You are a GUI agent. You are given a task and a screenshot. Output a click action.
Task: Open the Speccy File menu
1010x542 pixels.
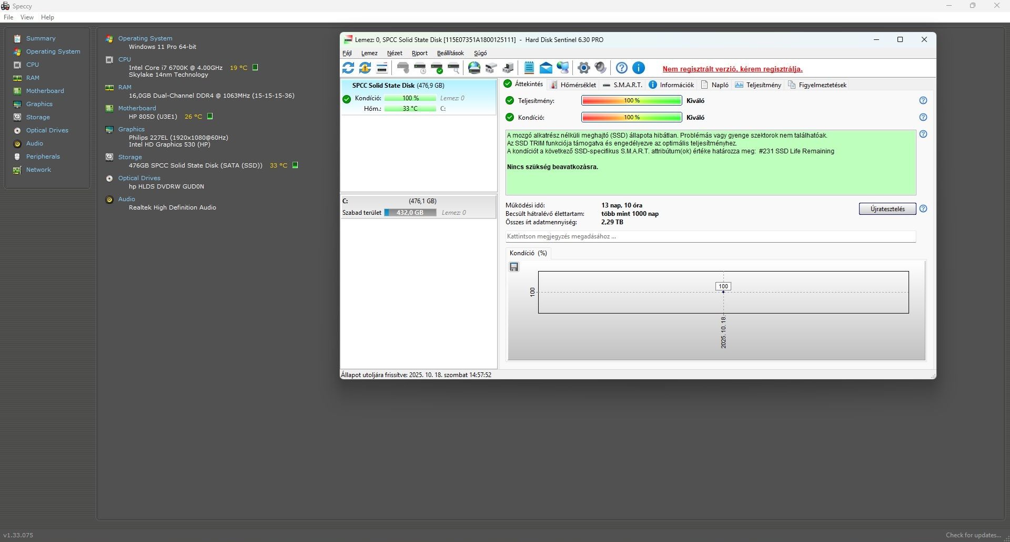pos(8,17)
